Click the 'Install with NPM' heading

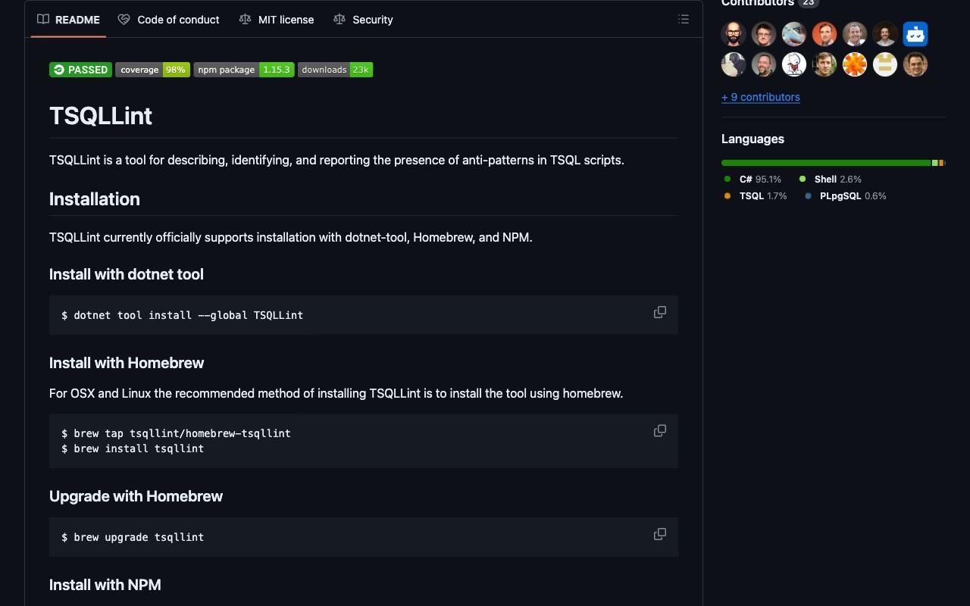[x=105, y=585]
